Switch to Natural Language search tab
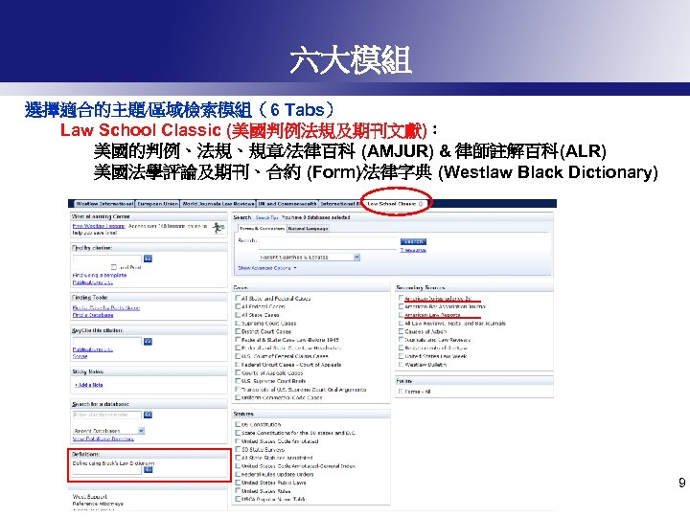This screenshot has height=517, width=690. pos(308,229)
